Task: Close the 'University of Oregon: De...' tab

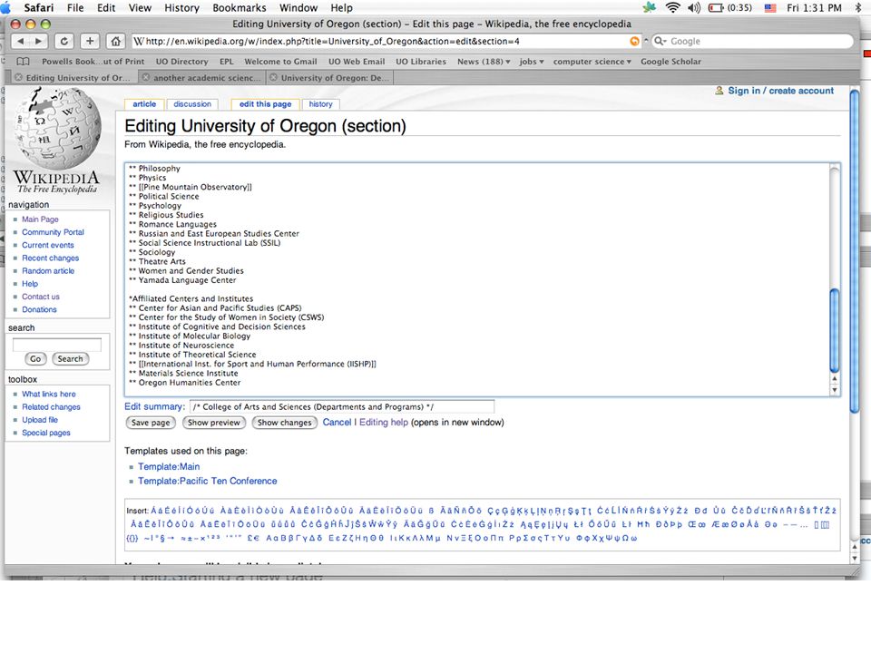Action: click(273, 78)
